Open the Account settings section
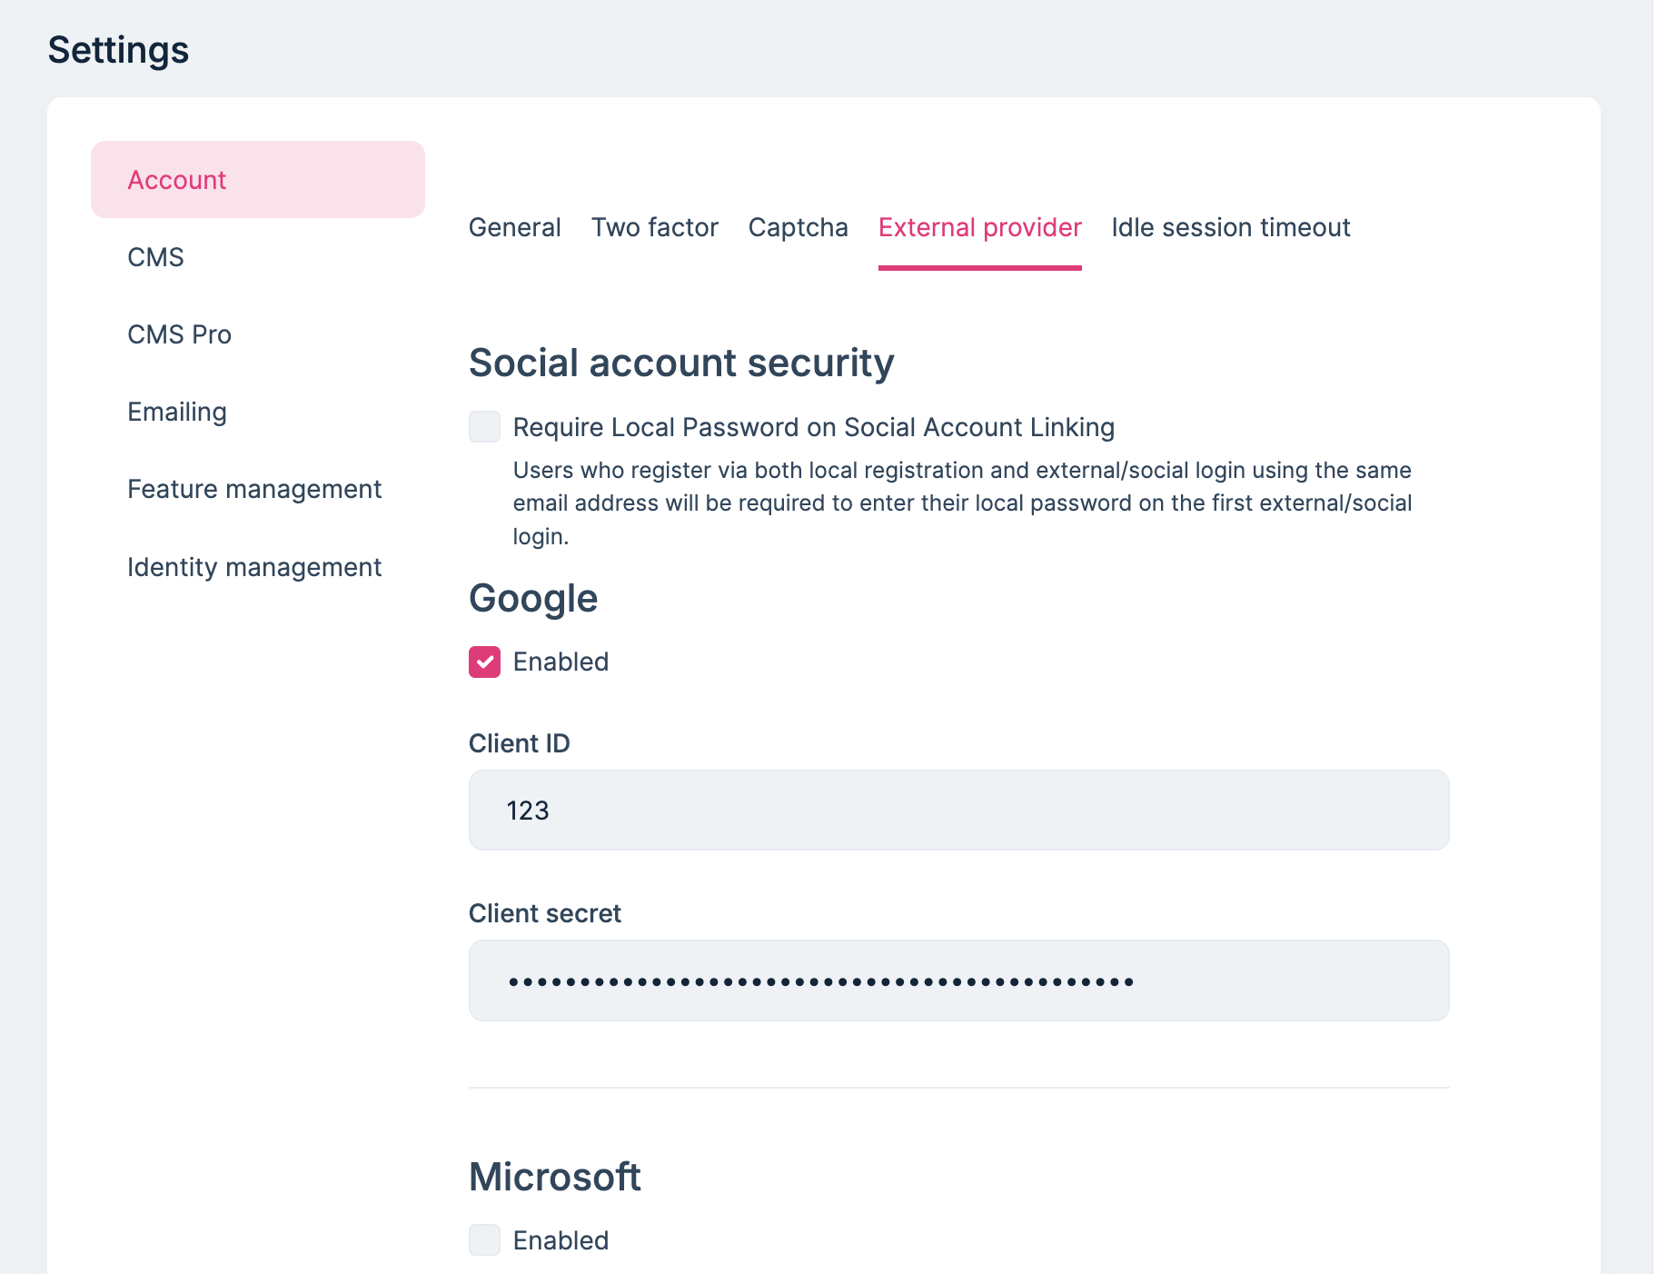This screenshot has width=1657, height=1274. coord(257,180)
